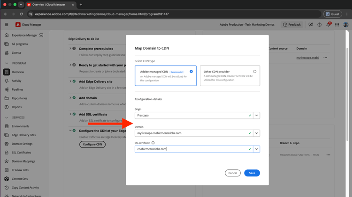Open more options for myfrescopa domain row

coord(325,58)
